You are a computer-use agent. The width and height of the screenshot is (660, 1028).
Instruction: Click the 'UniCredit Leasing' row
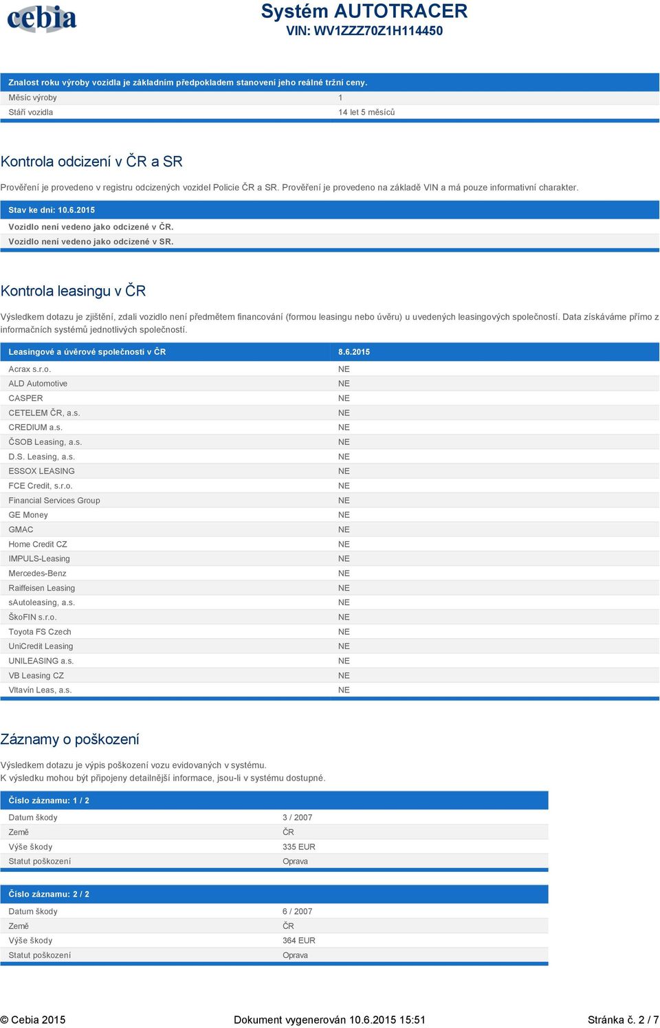coord(330,646)
